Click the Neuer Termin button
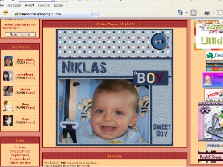 (x=20, y=34)
